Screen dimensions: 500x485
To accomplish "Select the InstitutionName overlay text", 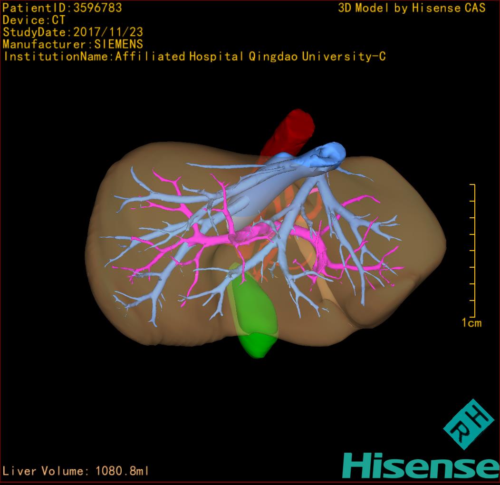I will 194,57.
